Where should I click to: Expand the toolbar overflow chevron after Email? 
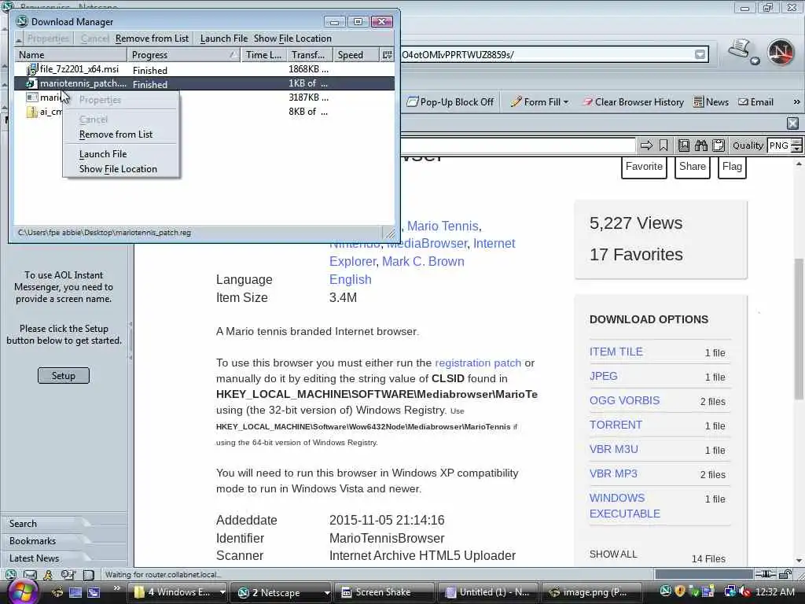[x=797, y=101]
